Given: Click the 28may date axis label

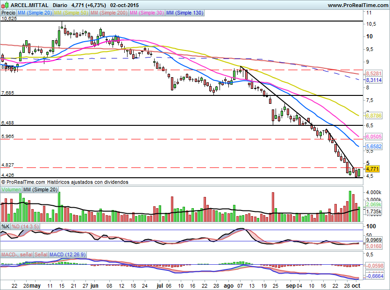Looking at the screenshot, I should [32, 285].
